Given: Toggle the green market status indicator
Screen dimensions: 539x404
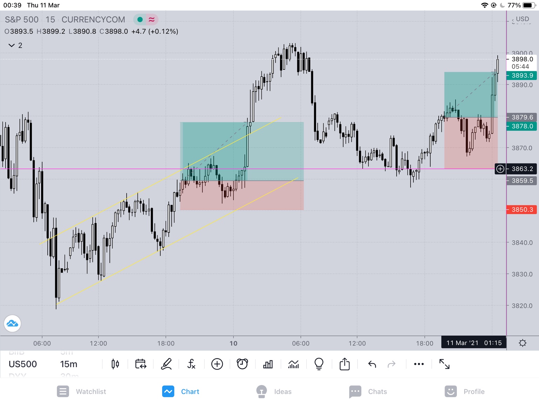Looking at the screenshot, I should (140, 20).
